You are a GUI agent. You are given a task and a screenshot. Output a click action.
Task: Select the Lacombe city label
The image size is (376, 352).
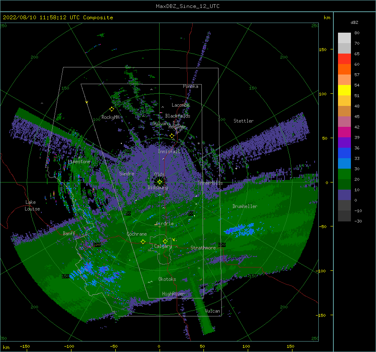180,105
